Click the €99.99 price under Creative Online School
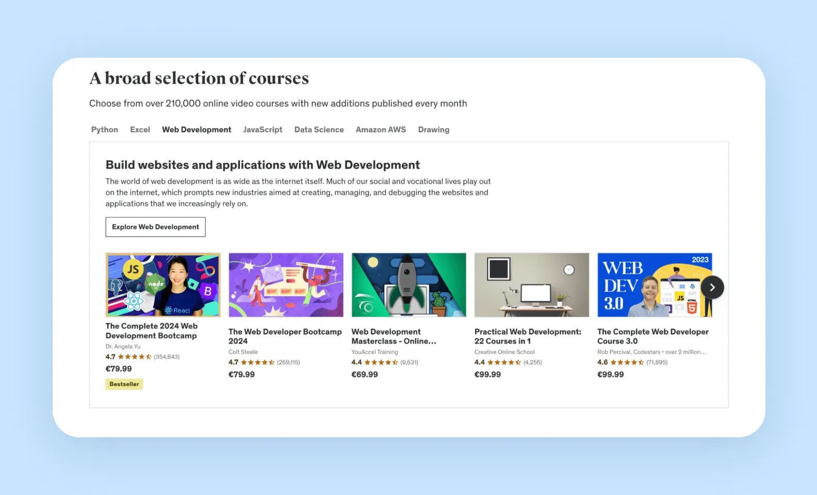The height and width of the screenshot is (495, 817). click(x=487, y=374)
